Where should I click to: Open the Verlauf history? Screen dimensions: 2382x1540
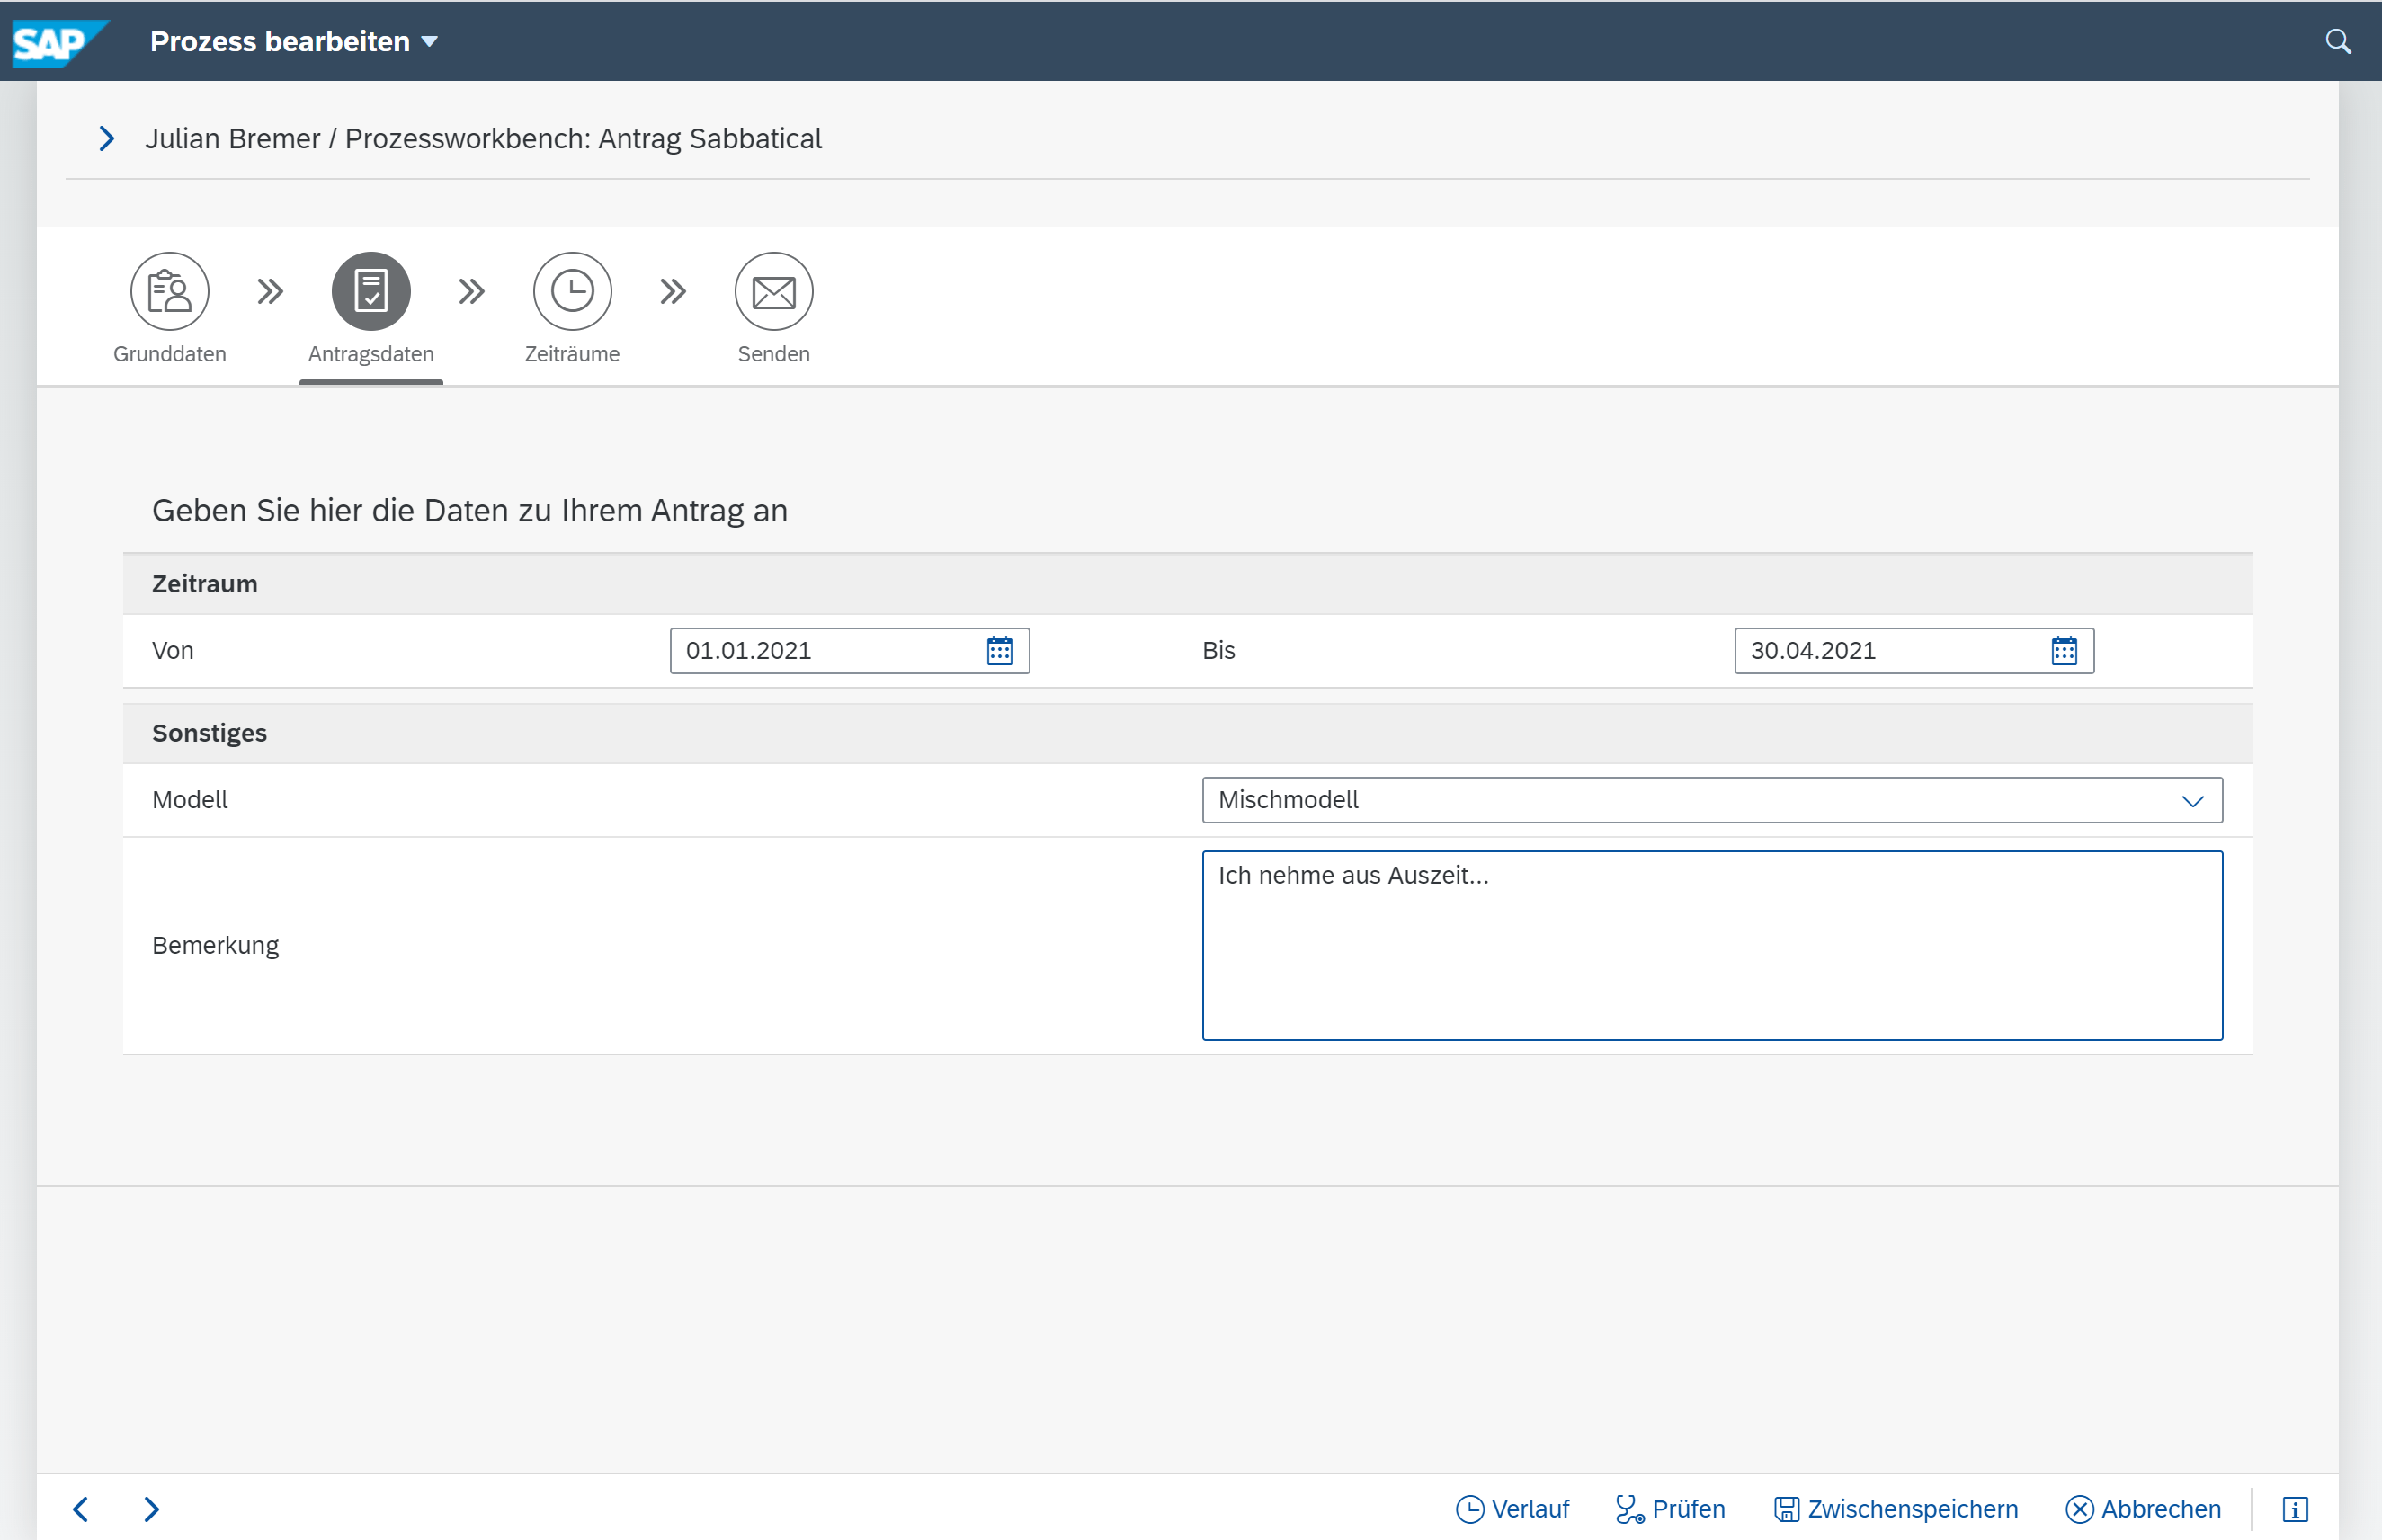pyautogui.click(x=1512, y=1509)
